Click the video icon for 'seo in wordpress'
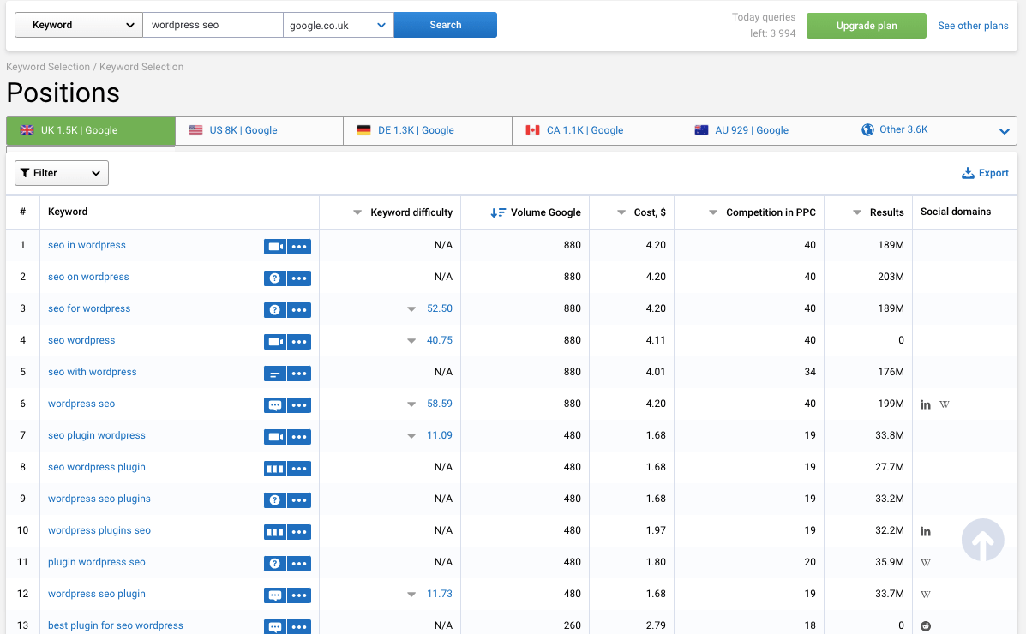Viewport: 1026px width, 634px height. tap(275, 247)
